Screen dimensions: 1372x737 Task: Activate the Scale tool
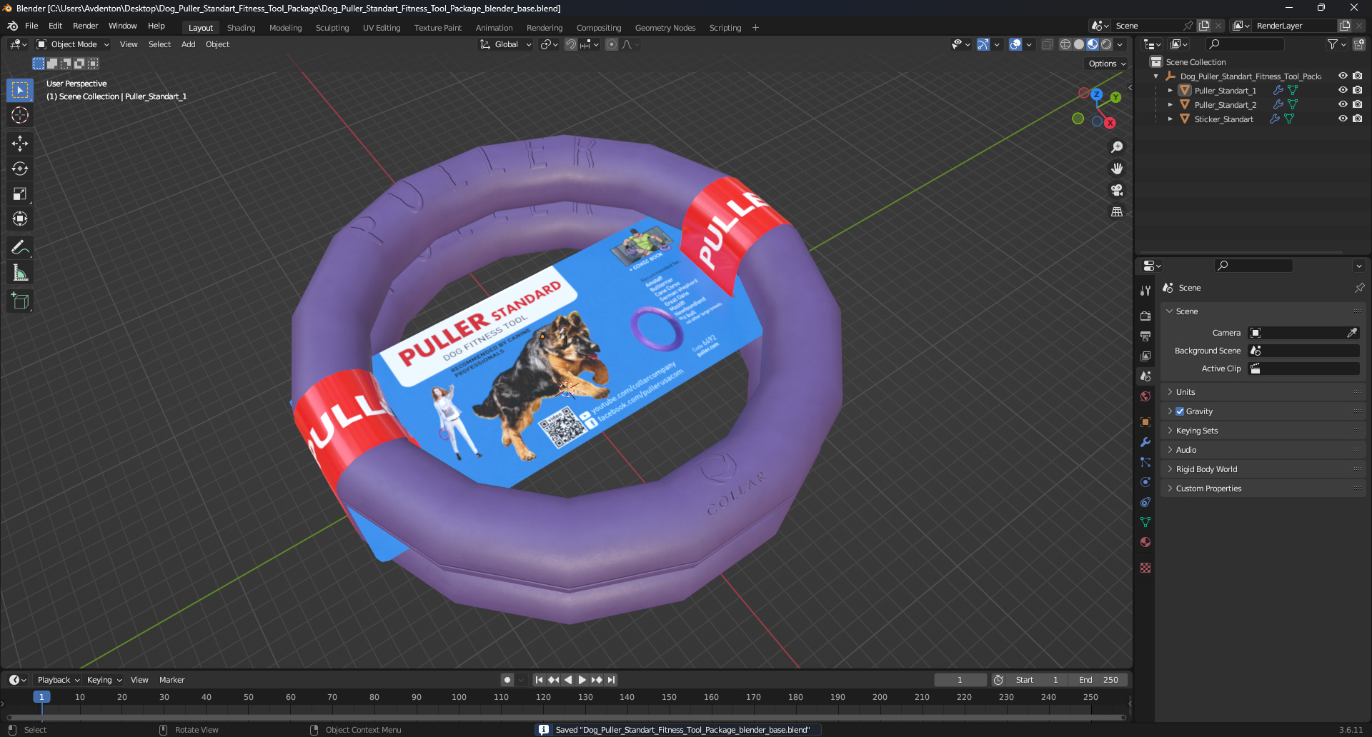[20, 194]
